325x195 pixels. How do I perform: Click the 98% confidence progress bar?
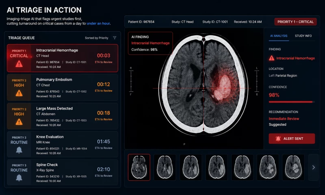[292, 102]
